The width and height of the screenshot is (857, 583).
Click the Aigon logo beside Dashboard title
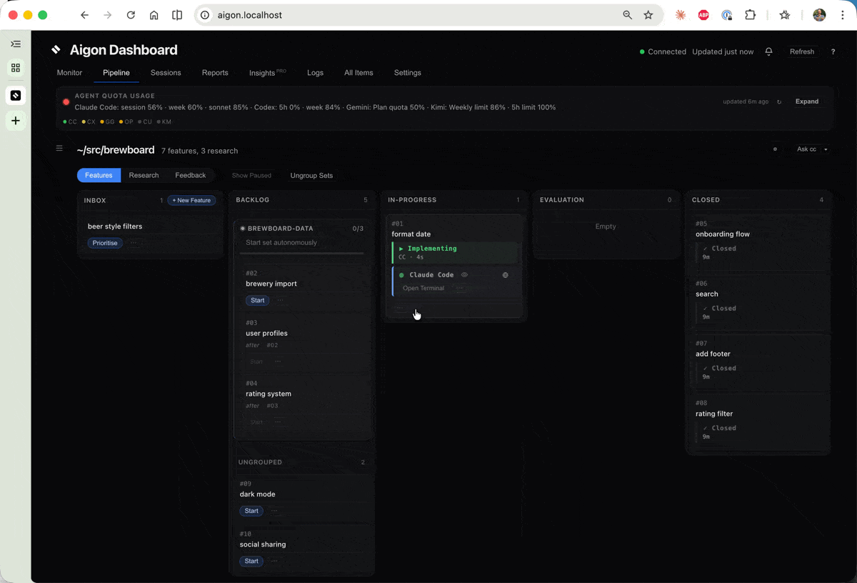[x=56, y=50]
